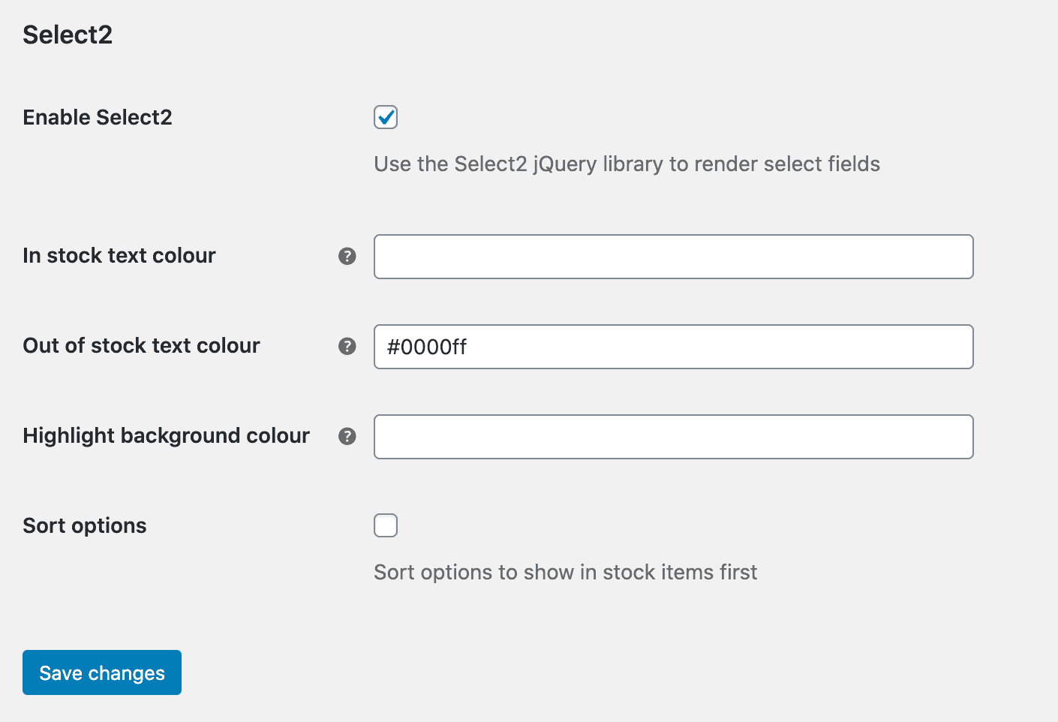
Task: Click the Use the Select2 jQuery library description
Action: tap(627, 164)
